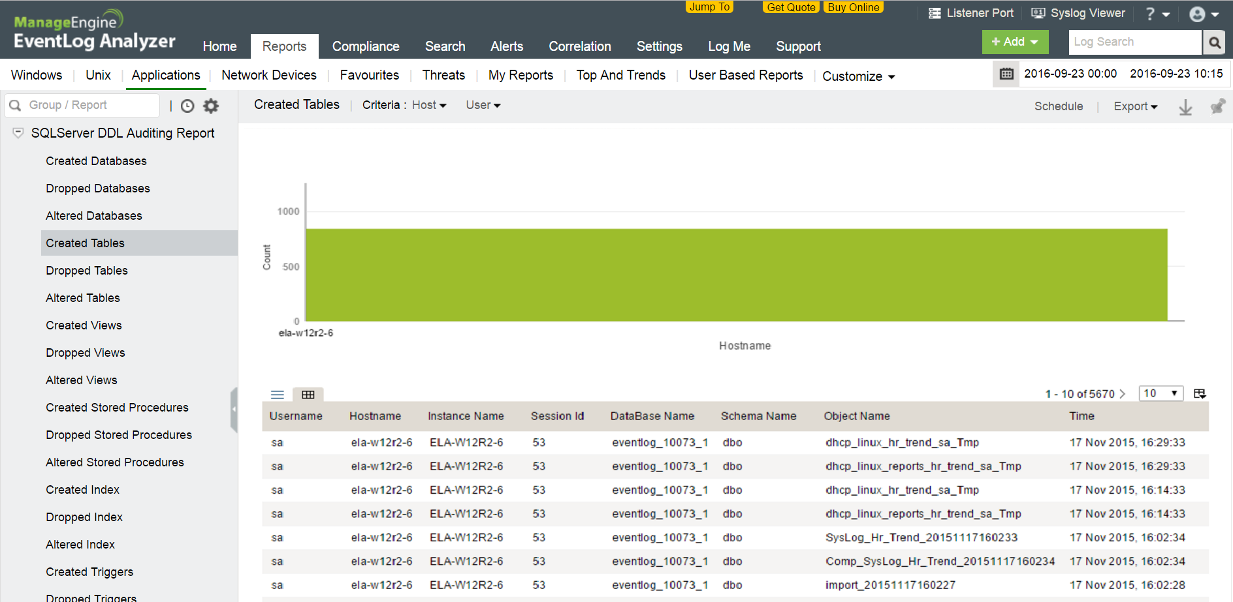Go to next page of results
1233x602 pixels.
click(x=1123, y=394)
